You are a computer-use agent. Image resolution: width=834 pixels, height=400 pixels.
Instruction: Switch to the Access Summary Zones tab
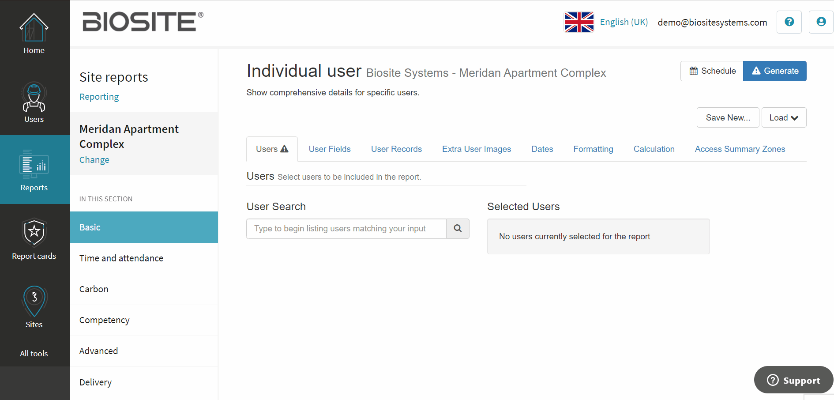tap(740, 149)
